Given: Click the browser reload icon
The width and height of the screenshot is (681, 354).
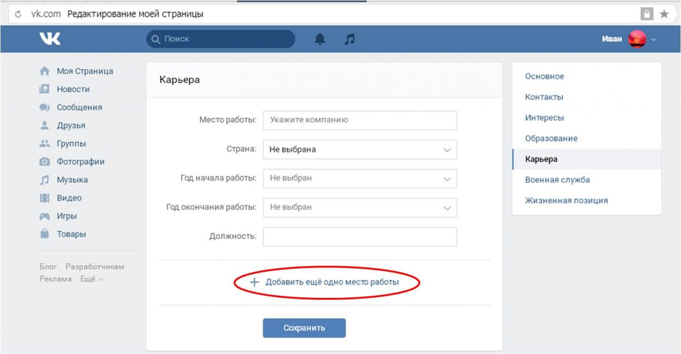Looking at the screenshot, I should coord(19,14).
